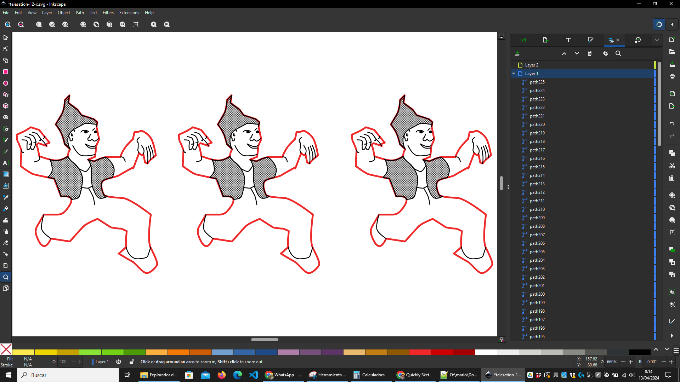Image resolution: width=680 pixels, height=382 pixels.
Task: Zoom to fit selection
Action: 83,24
